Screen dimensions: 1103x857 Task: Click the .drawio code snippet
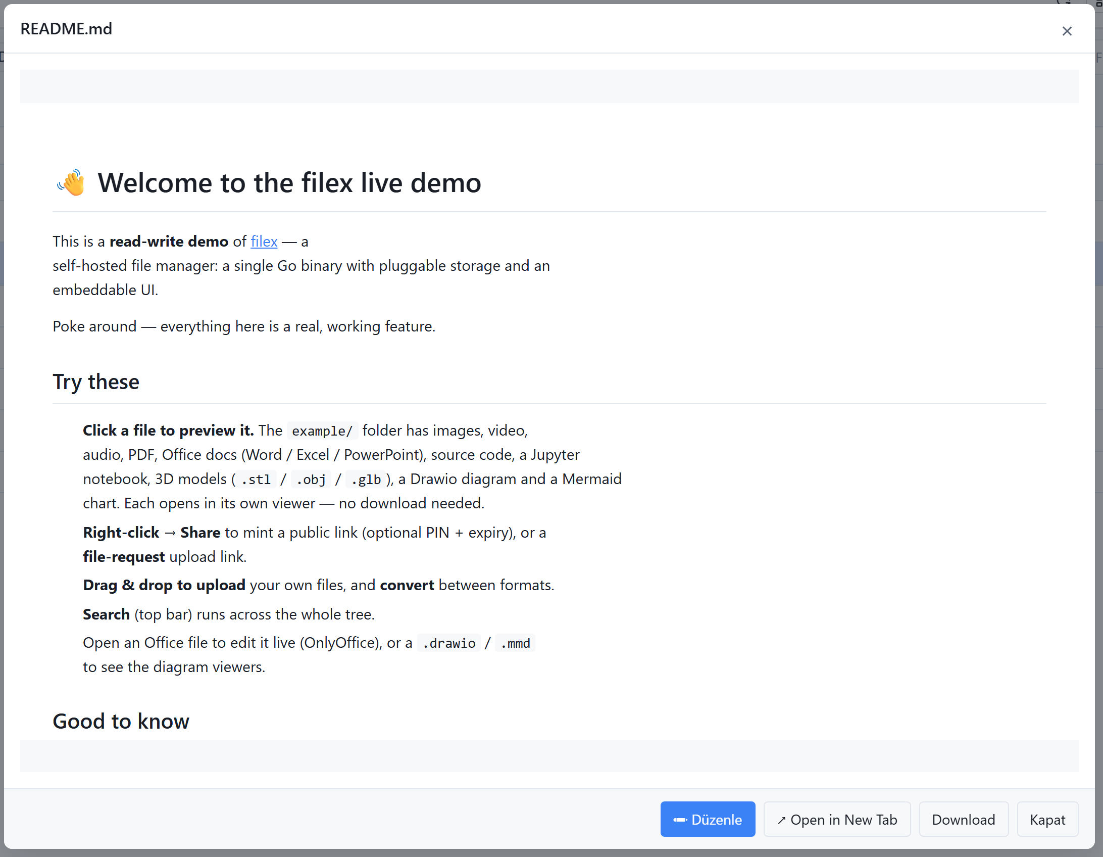click(x=449, y=643)
